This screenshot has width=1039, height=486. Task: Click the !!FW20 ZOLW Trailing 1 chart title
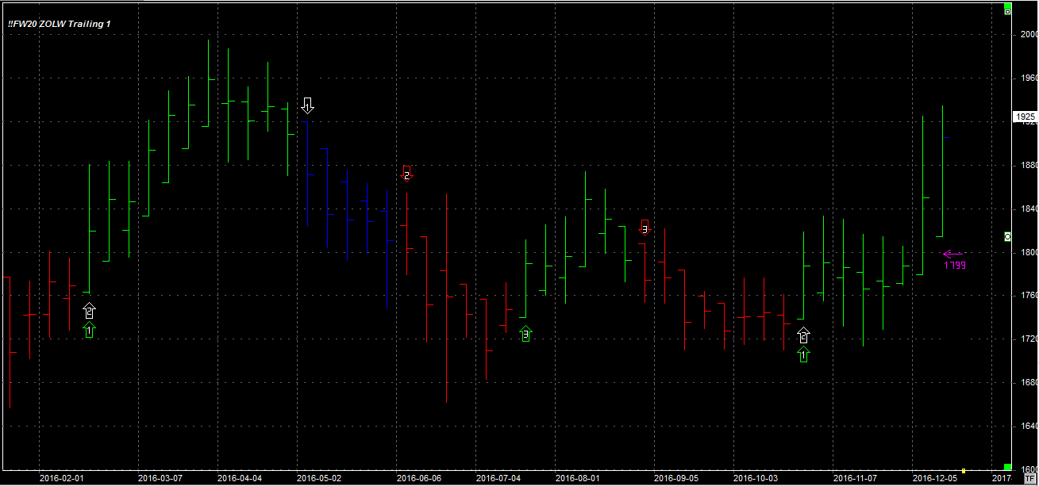coord(60,24)
